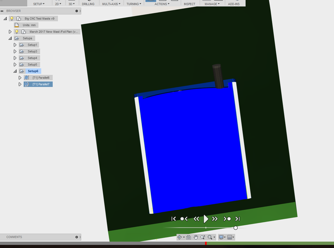The image size is (334, 248).
Task: Activate the Orbit navigation tool
Action: [180, 237]
